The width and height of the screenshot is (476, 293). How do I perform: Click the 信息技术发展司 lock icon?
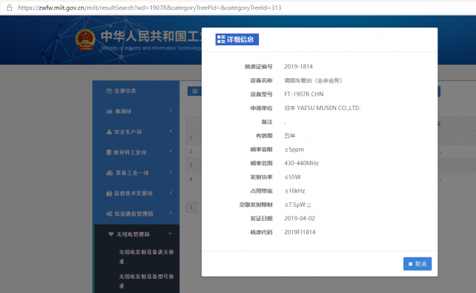(109, 193)
